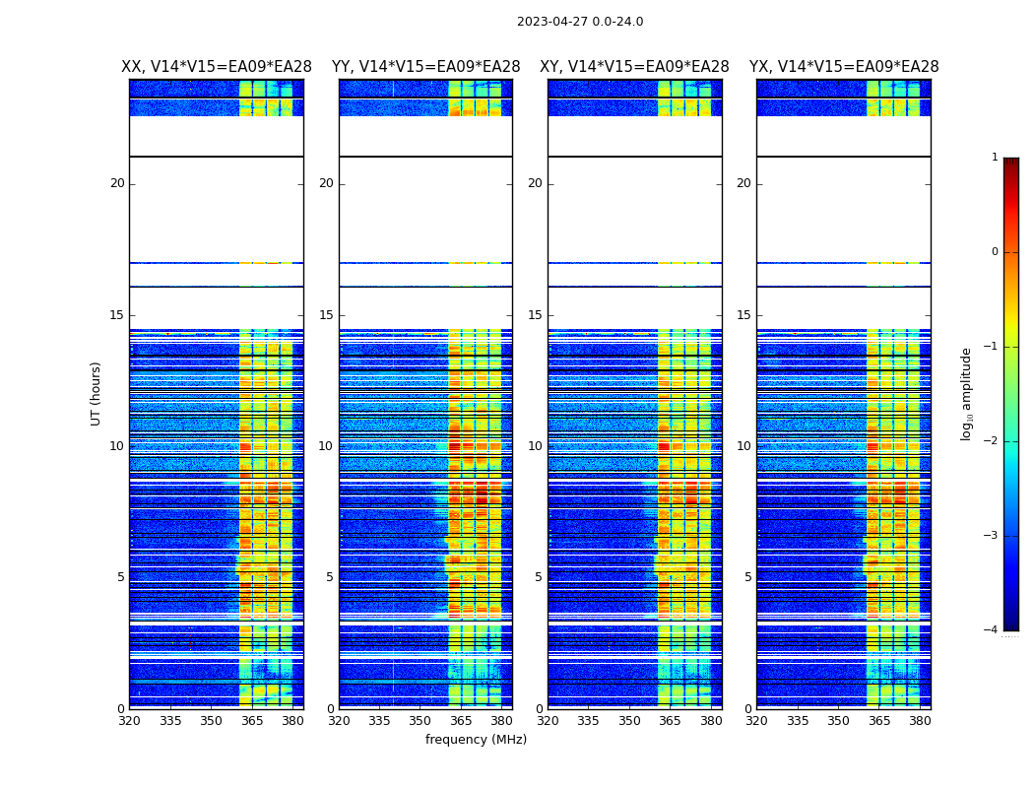The width and height of the screenshot is (1034, 788).
Task: Select the XX panel title text
Action: pos(216,67)
